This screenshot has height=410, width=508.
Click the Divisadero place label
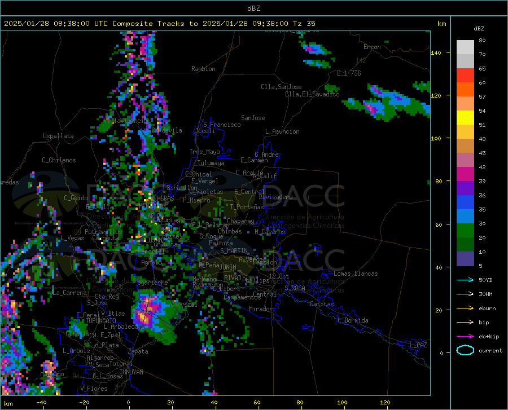coord(275,197)
